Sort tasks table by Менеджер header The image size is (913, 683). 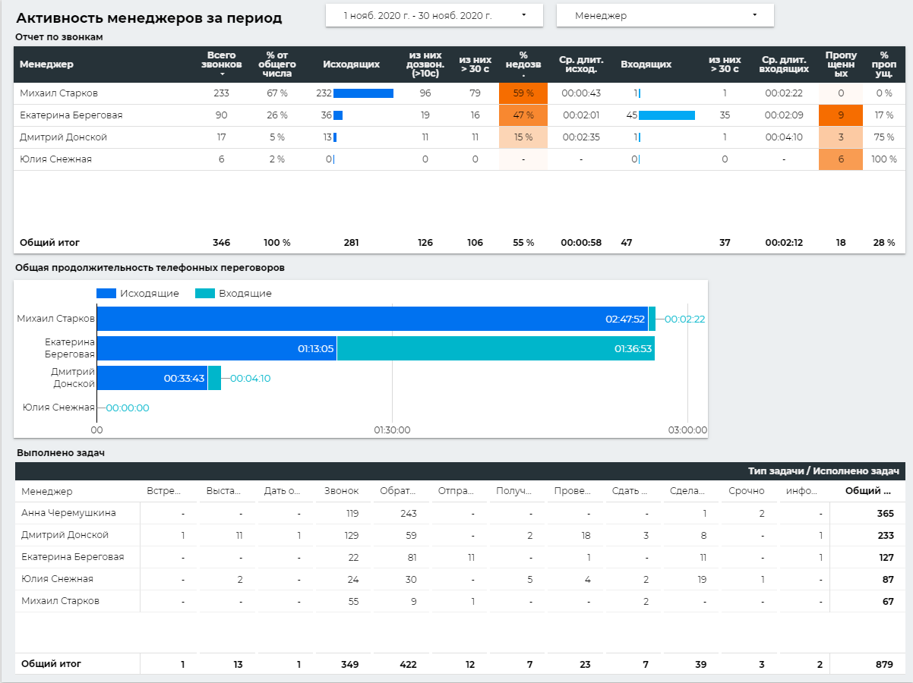47,491
